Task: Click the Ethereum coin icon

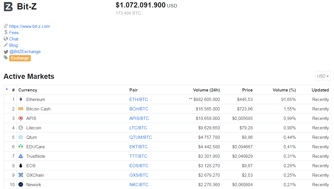Action: click(x=21, y=99)
